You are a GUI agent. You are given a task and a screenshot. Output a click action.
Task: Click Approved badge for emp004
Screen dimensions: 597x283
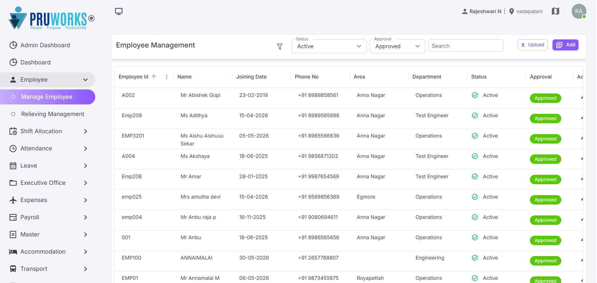tap(545, 220)
